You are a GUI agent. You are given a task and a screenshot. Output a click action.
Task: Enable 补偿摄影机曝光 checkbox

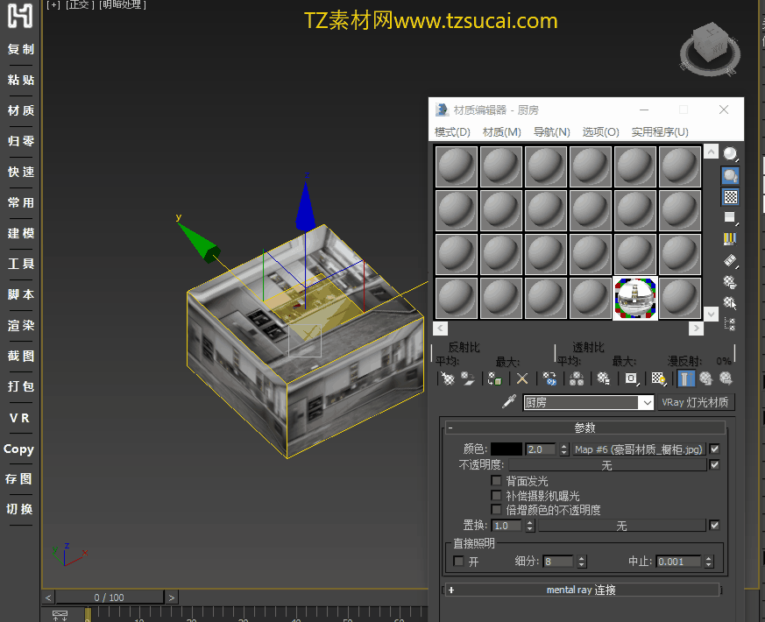tap(496, 495)
